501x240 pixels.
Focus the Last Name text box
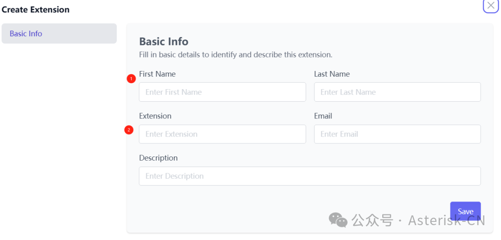(397, 92)
